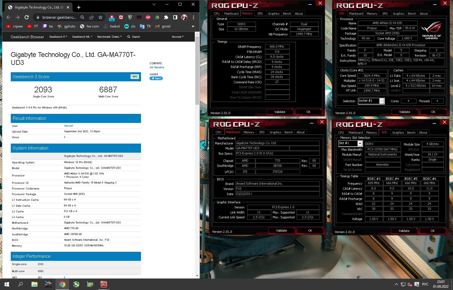This screenshot has width=453, height=290.
Task: Bookmark this page with the star icon
Action: [x=101, y=17]
